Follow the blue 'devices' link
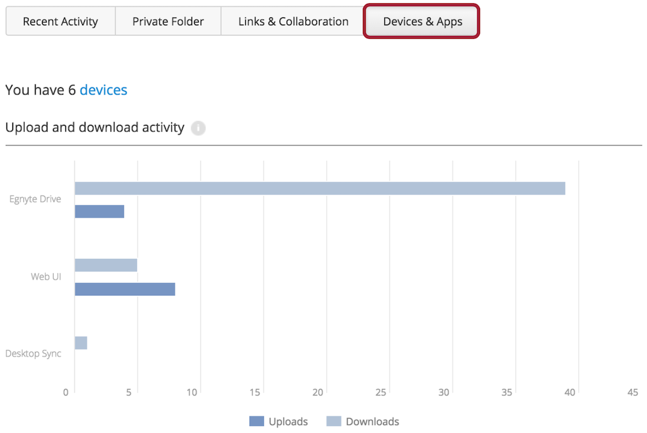 (x=103, y=89)
